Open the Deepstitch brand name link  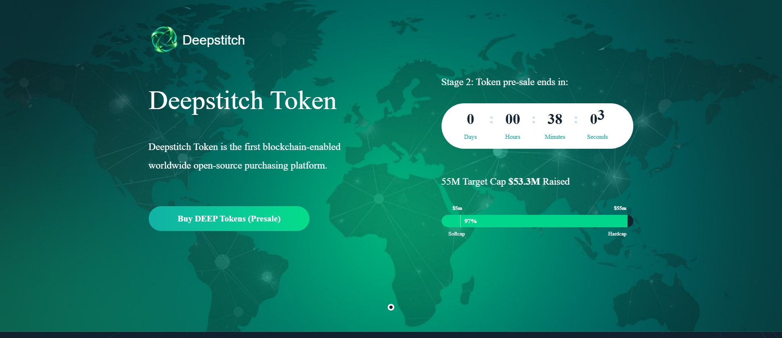tap(213, 40)
